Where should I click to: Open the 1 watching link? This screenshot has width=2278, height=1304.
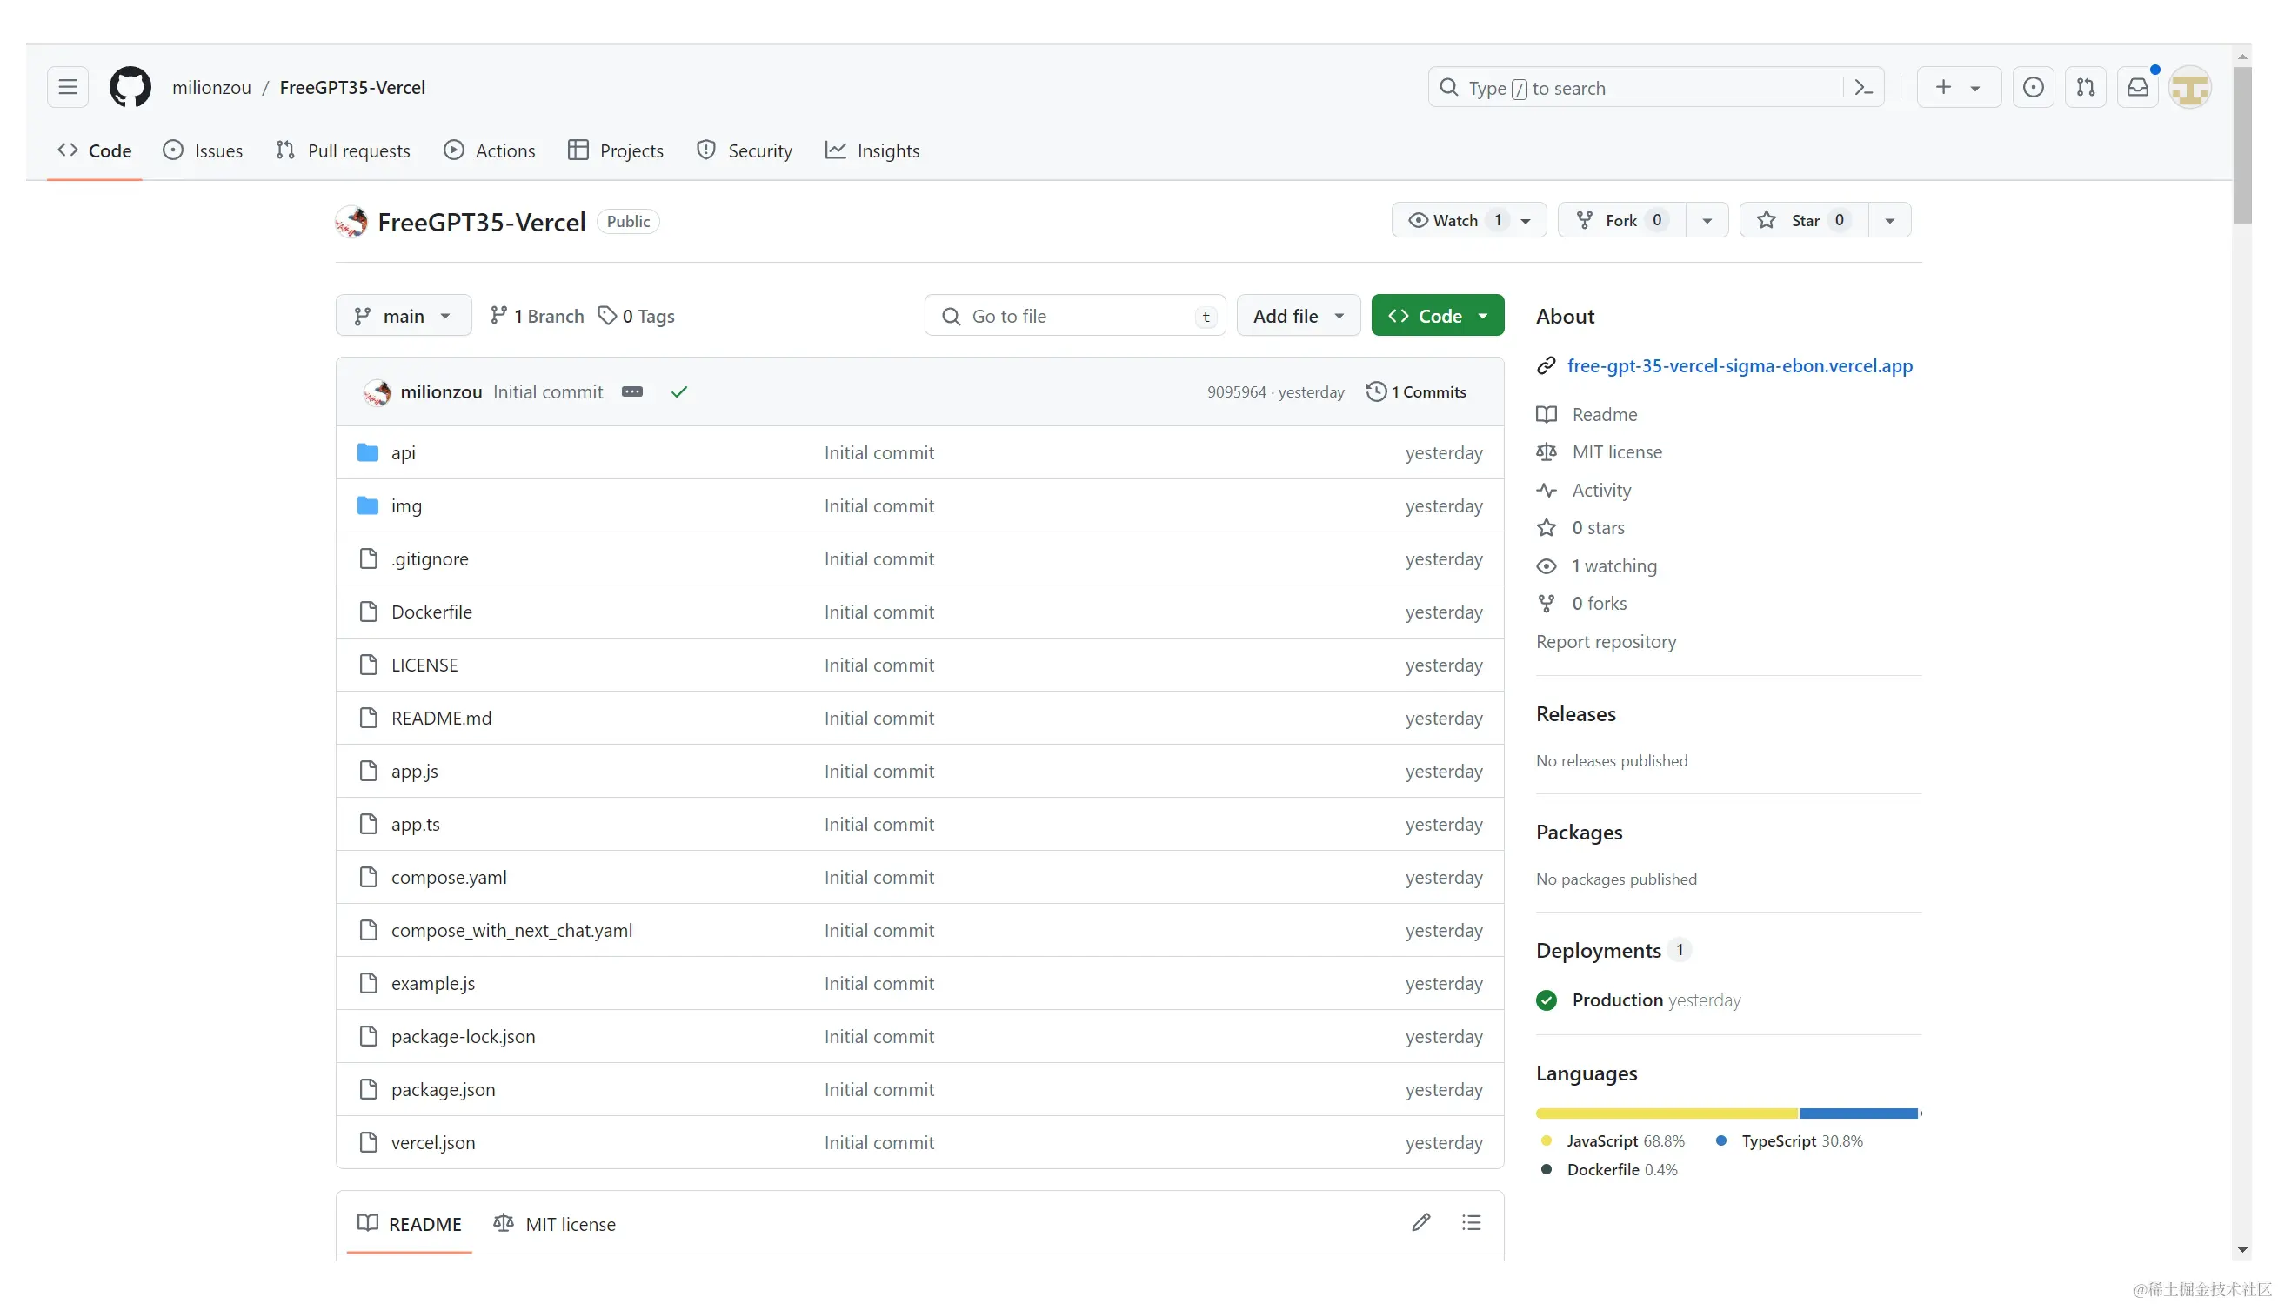[1613, 565]
